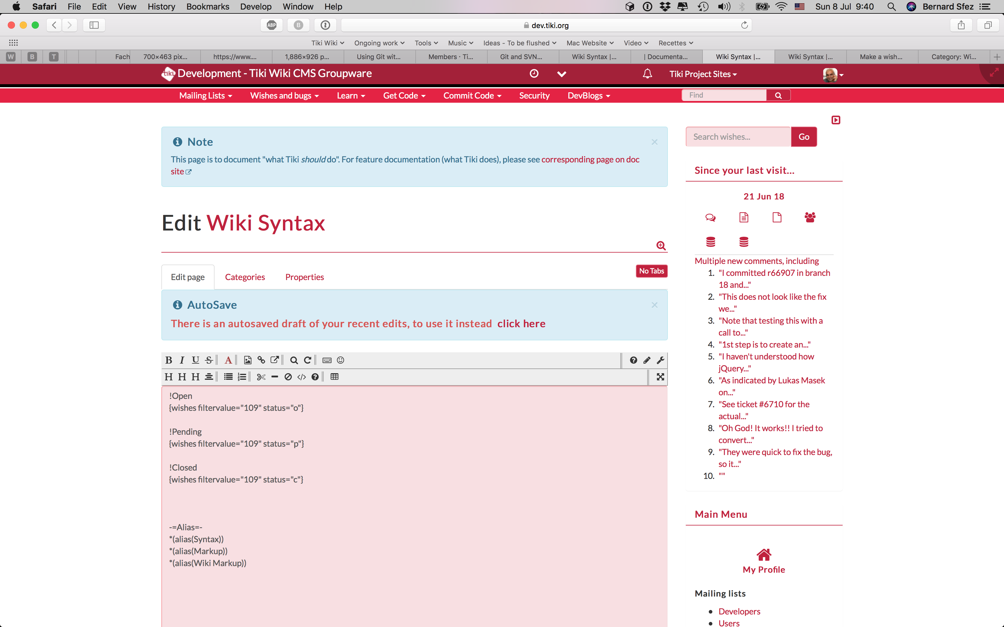Insert special characters with the keyboard icon
This screenshot has width=1004, height=627.
coord(327,360)
